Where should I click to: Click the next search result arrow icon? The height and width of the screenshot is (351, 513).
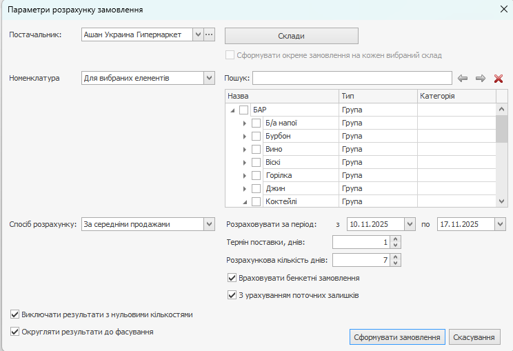(x=481, y=79)
